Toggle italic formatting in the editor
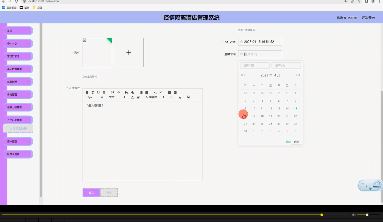The height and width of the screenshot is (222, 383). [x=93, y=92]
